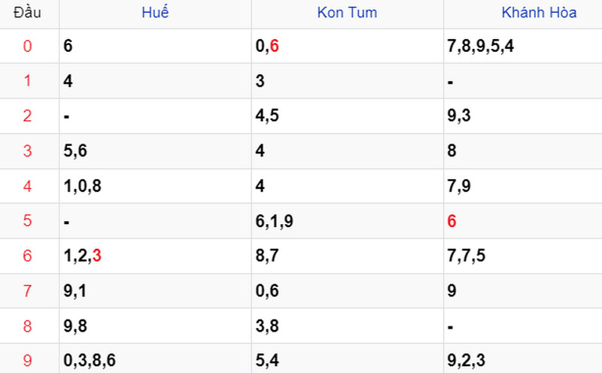The image size is (602, 373).
Task: Click the red 6 in Khánh Hòa row 5
Action: click(x=451, y=221)
